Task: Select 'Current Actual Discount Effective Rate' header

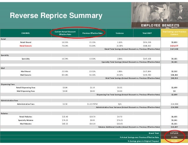Action: 65,33
